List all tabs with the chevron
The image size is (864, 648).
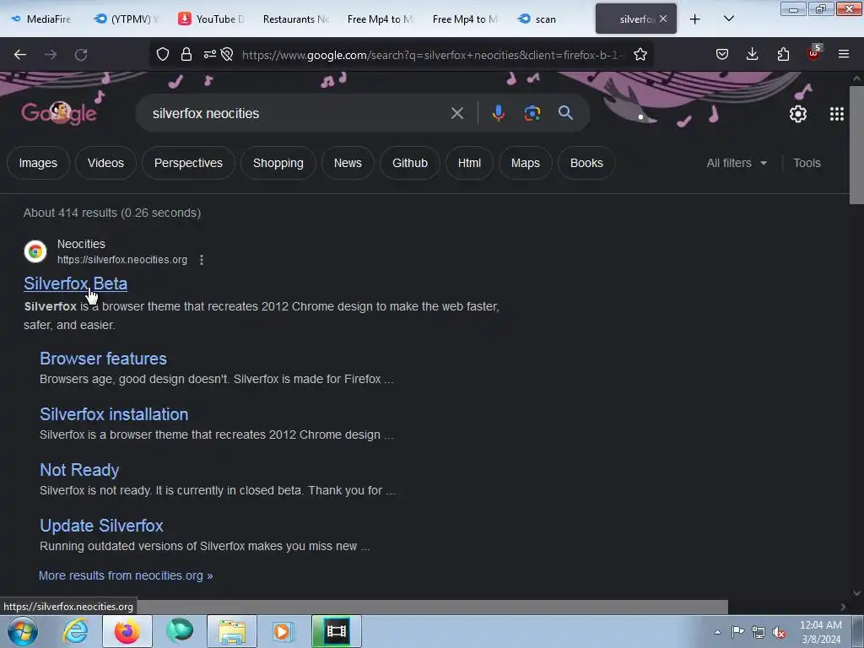tap(728, 19)
